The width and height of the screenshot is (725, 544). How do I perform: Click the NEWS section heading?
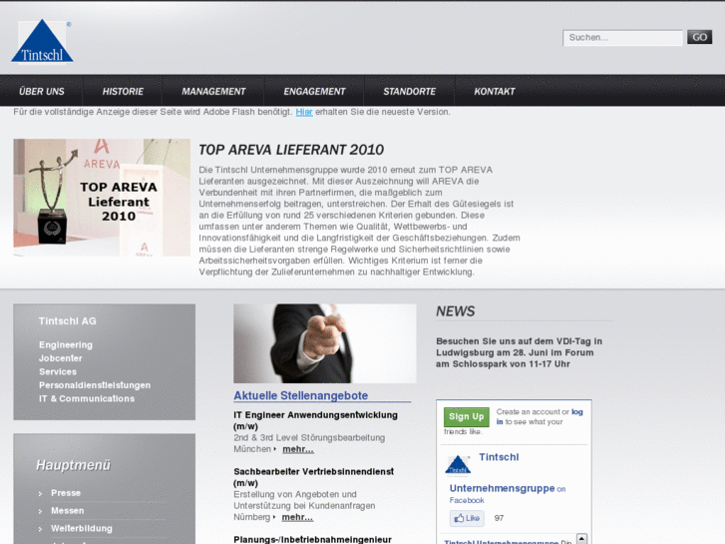(456, 311)
